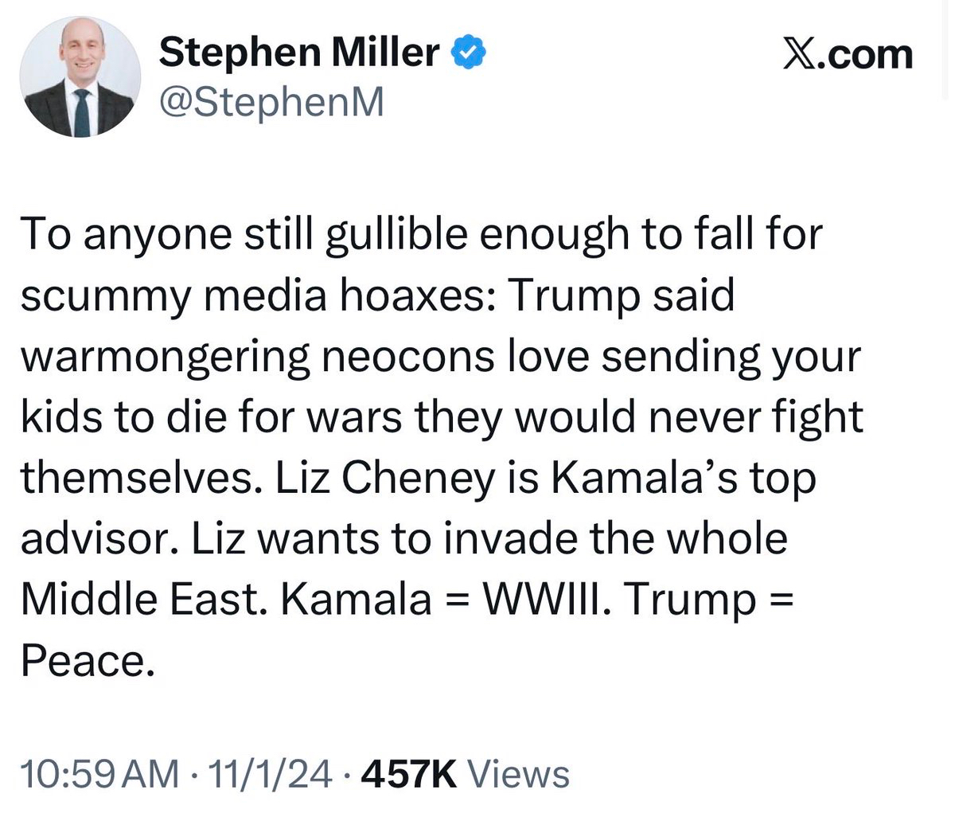The height and width of the screenshot is (825, 955).
Task: Click the word Views in footer
Action: click(518, 774)
